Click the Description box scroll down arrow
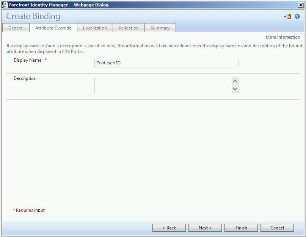The height and width of the screenshot is (237, 306). pos(235,89)
